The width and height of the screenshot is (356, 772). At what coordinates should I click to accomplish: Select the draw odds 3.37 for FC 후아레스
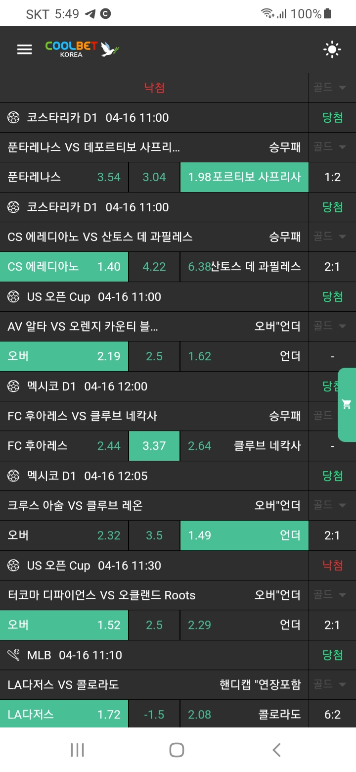(154, 446)
